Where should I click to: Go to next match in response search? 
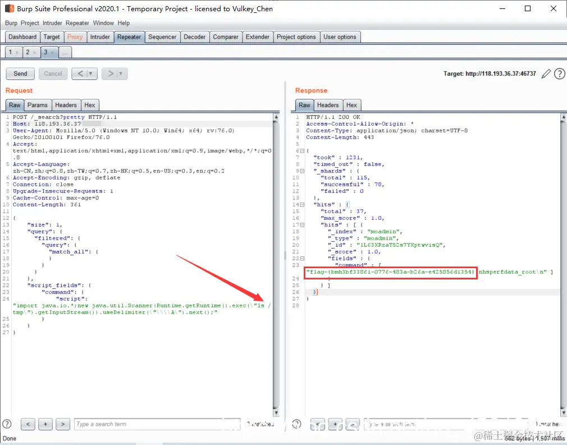pyautogui.click(x=353, y=424)
